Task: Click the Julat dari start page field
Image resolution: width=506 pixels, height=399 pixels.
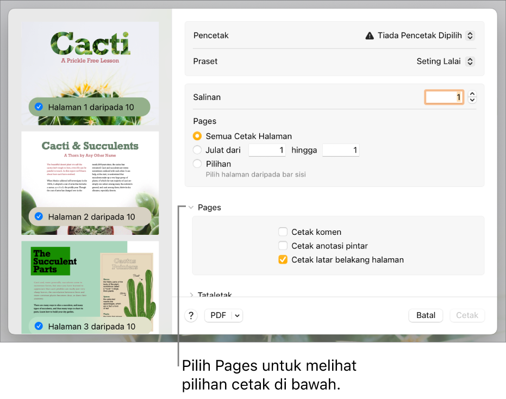Action: click(x=267, y=150)
